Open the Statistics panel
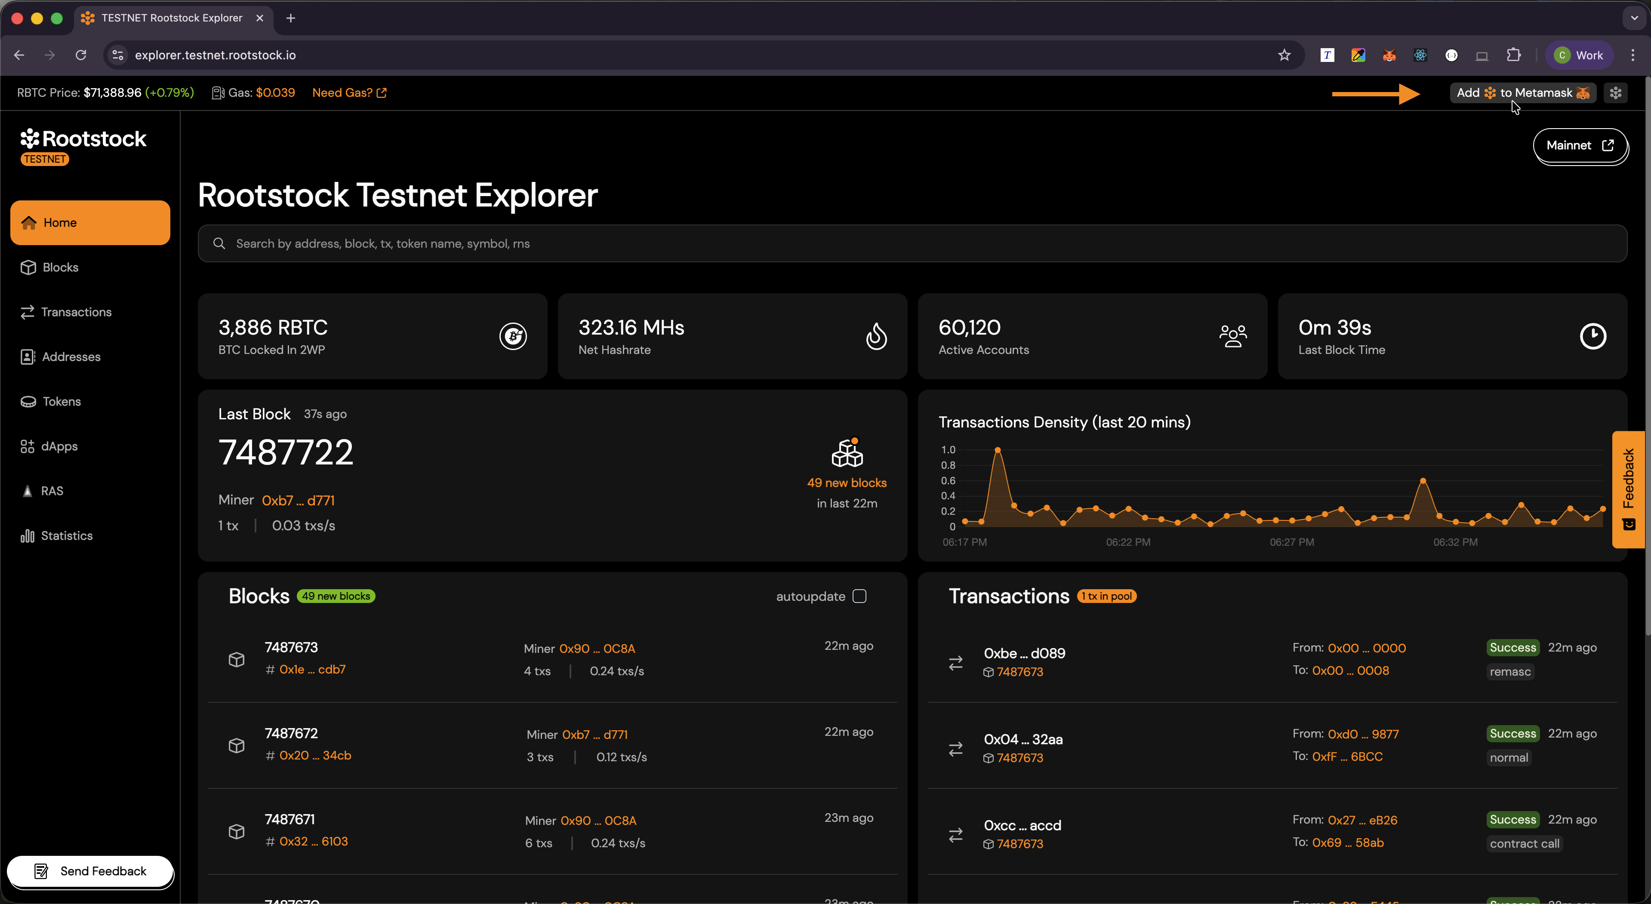 click(x=67, y=535)
